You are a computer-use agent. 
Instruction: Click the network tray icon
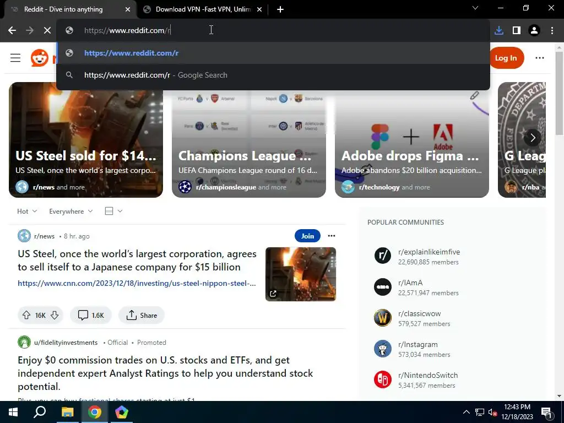(x=480, y=412)
